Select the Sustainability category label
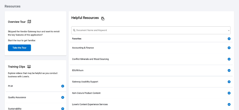The height and width of the screenshot is (110, 239). pos(15,109)
